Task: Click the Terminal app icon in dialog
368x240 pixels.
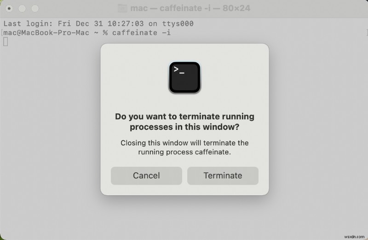Action: (x=184, y=77)
